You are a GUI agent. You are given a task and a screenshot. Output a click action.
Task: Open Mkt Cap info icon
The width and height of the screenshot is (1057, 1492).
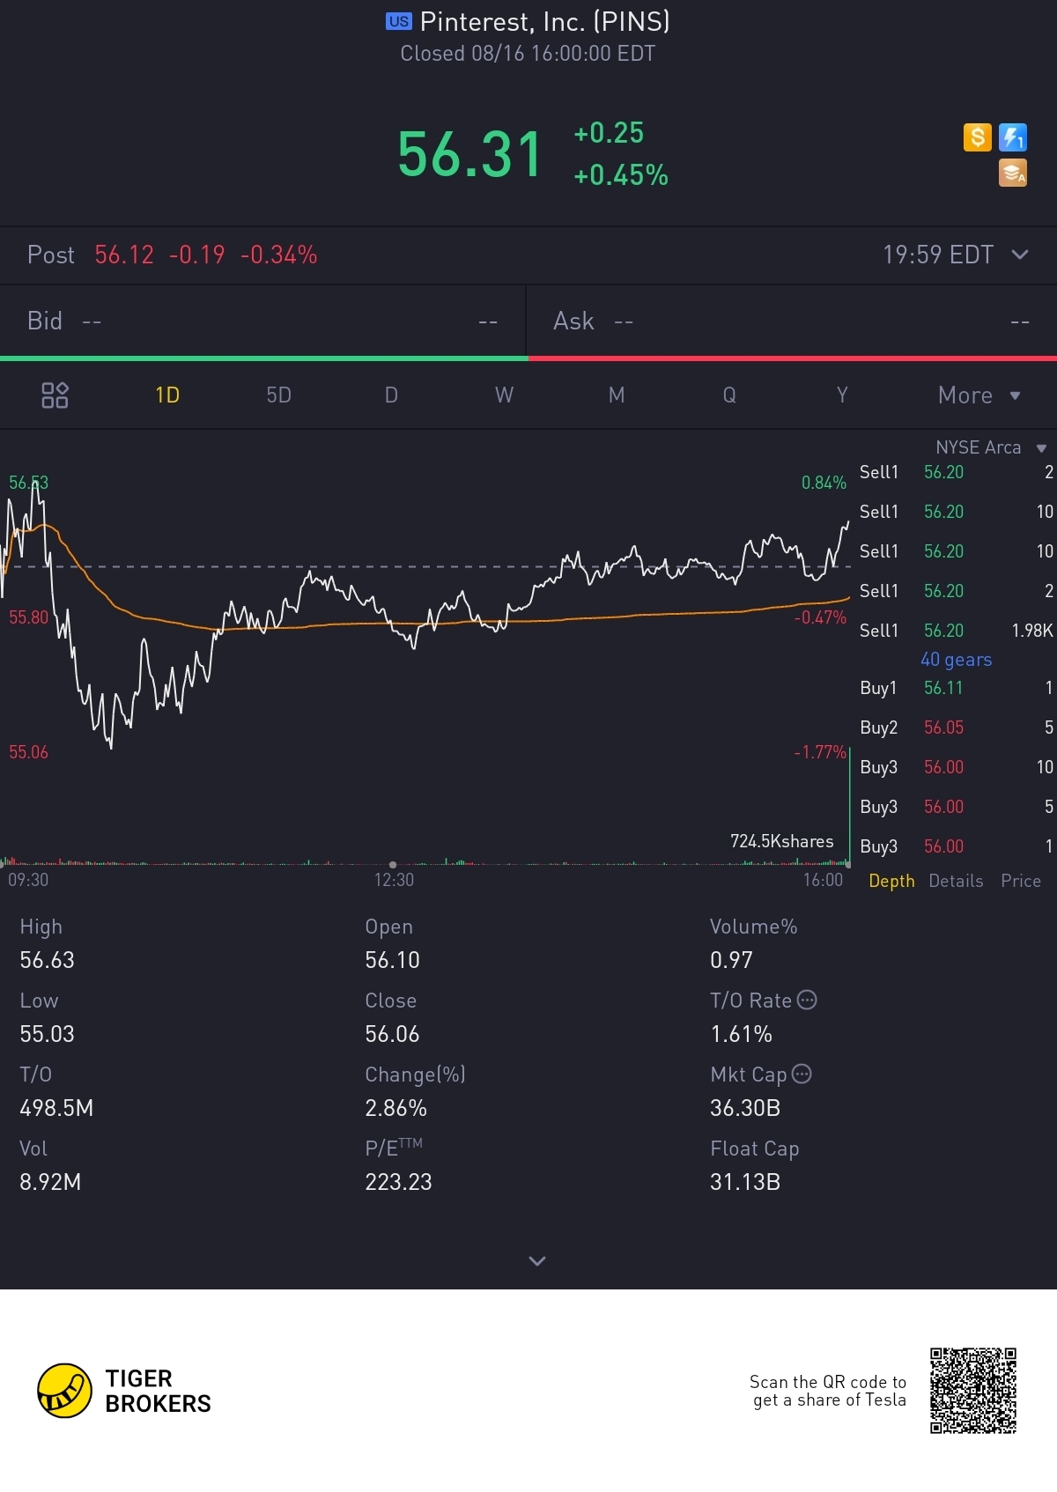(802, 1074)
